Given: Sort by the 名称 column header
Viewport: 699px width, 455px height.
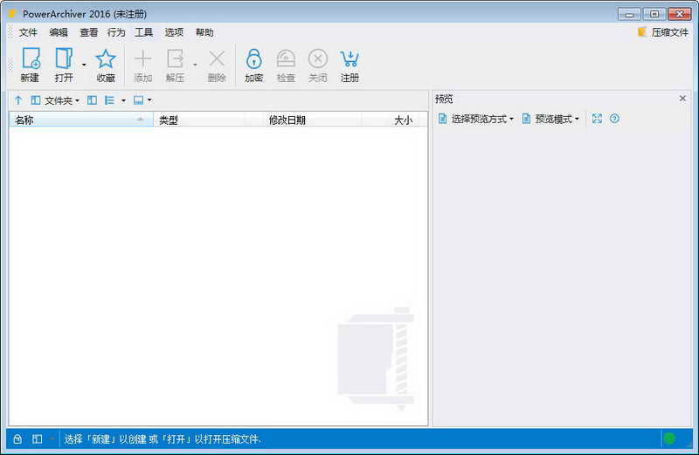Looking at the screenshot, I should pos(81,120).
